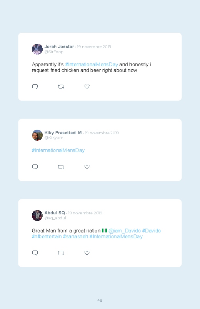Like Jorah Joestar's tweet

coord(87,87)
